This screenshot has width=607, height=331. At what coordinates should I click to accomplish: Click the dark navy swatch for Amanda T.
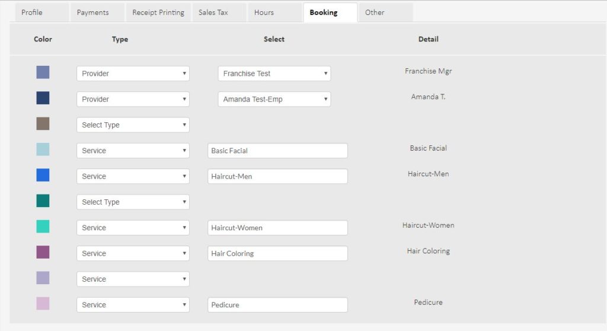click(x=43, y=98)
